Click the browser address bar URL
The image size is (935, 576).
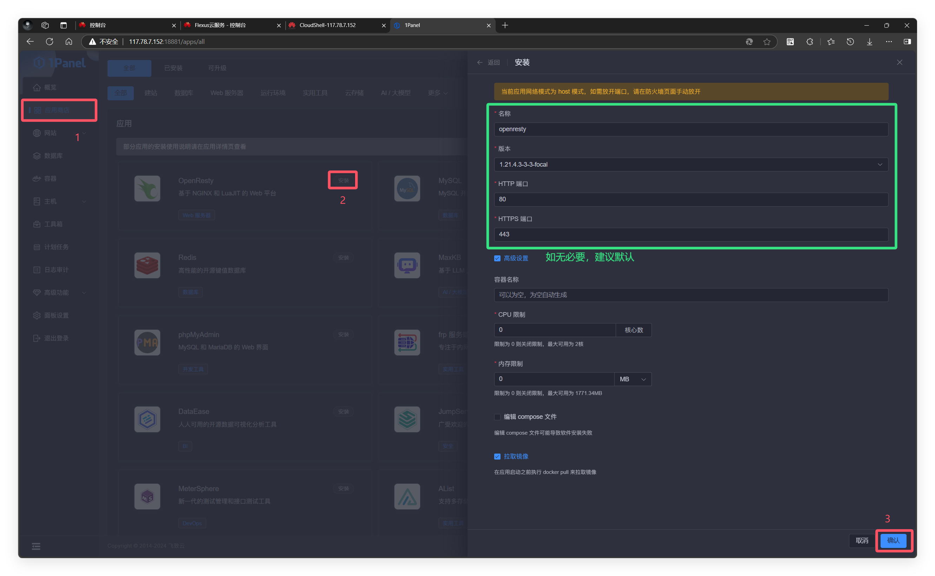[x=166, y=41]
